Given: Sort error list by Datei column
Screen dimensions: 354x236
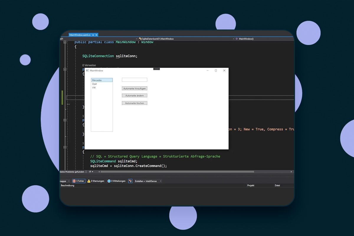Looking at the screenshot, I should [x=284, y=186].
